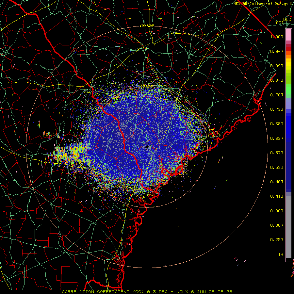Screen dimensions: 294x294
Task: Click the 05:26 timestamp in footer
Action: [x=225, y=292]
